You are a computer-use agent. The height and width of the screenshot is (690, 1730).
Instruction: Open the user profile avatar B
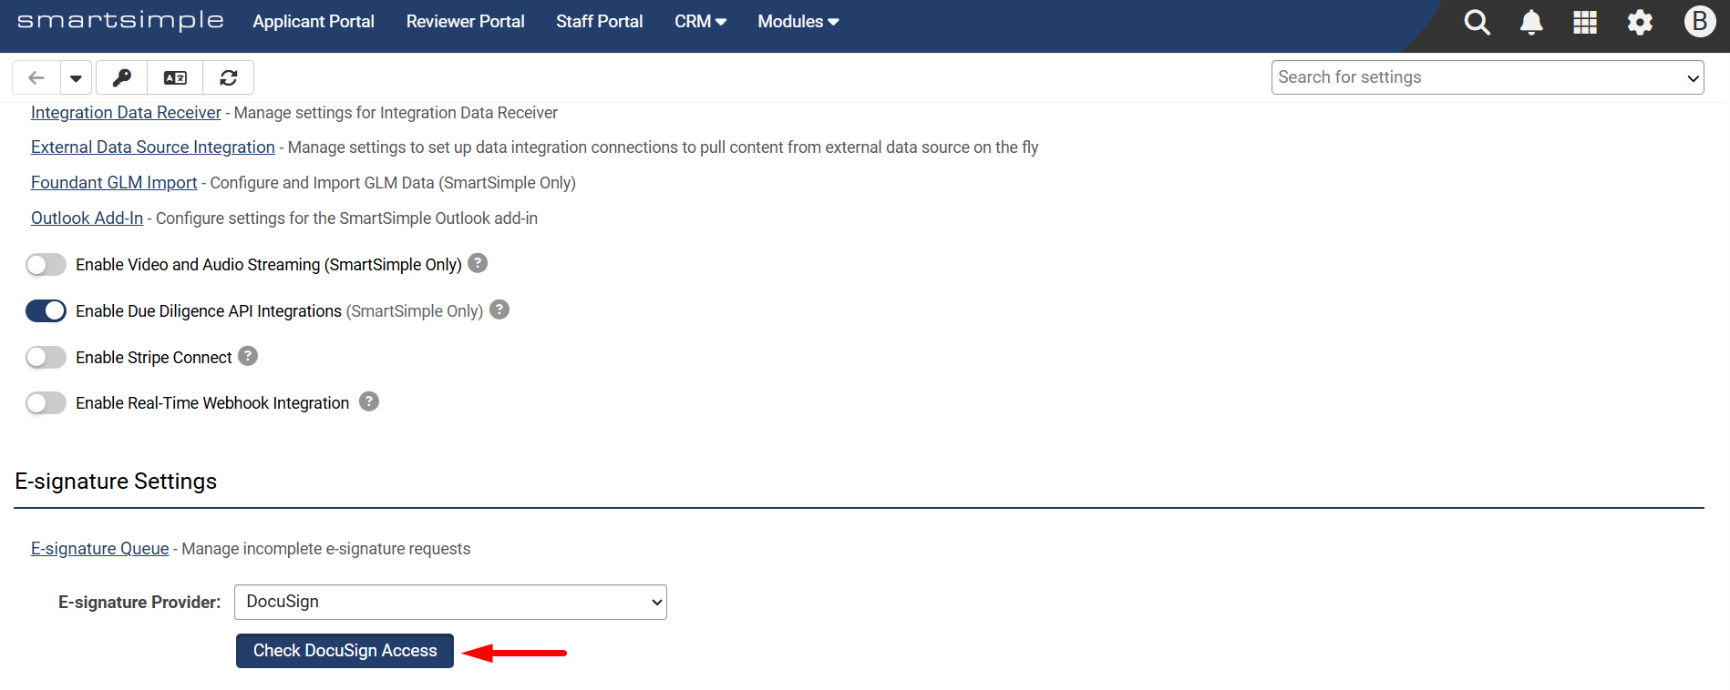click(x=1700, y=21)
